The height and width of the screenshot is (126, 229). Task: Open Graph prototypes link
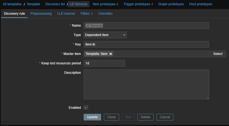171,4
